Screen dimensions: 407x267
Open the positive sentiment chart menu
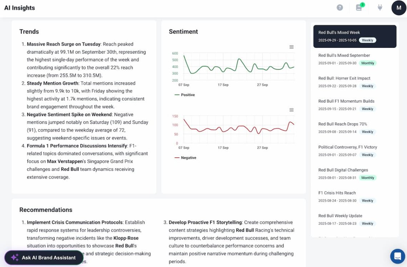pyautogui.click(x=291, y=47)
